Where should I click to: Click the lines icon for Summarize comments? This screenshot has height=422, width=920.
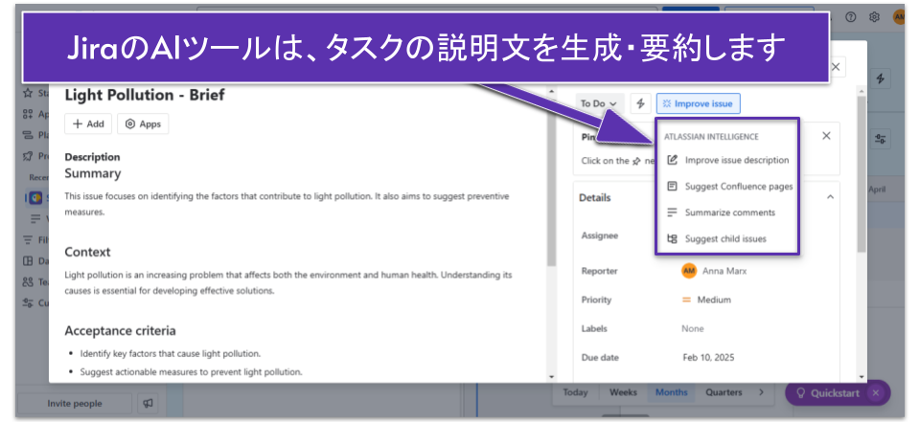[x=673, y=212]
